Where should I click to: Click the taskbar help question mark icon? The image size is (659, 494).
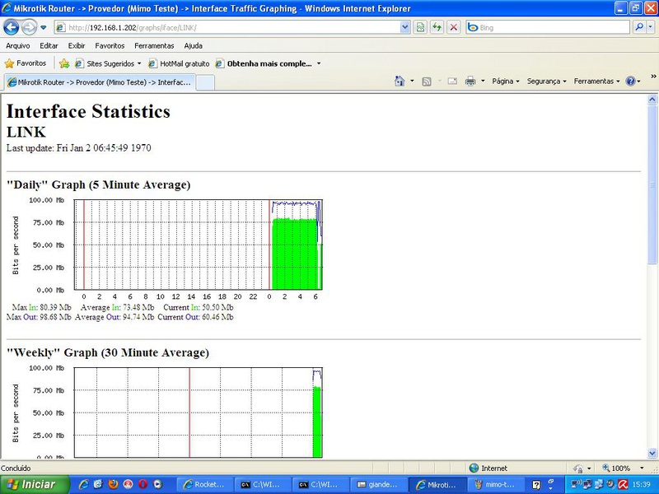(x=536, y=485)
